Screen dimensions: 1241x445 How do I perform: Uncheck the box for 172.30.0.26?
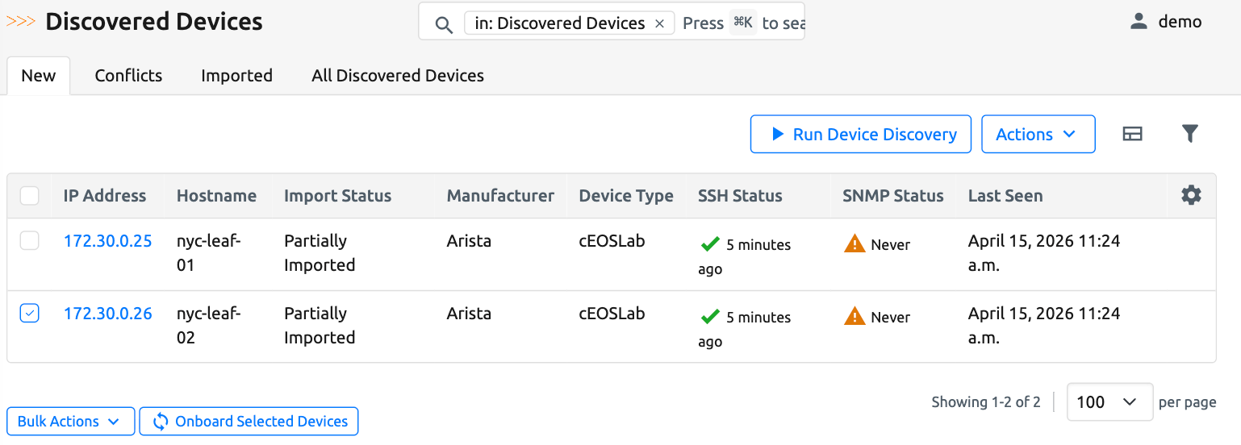[30, 314]
